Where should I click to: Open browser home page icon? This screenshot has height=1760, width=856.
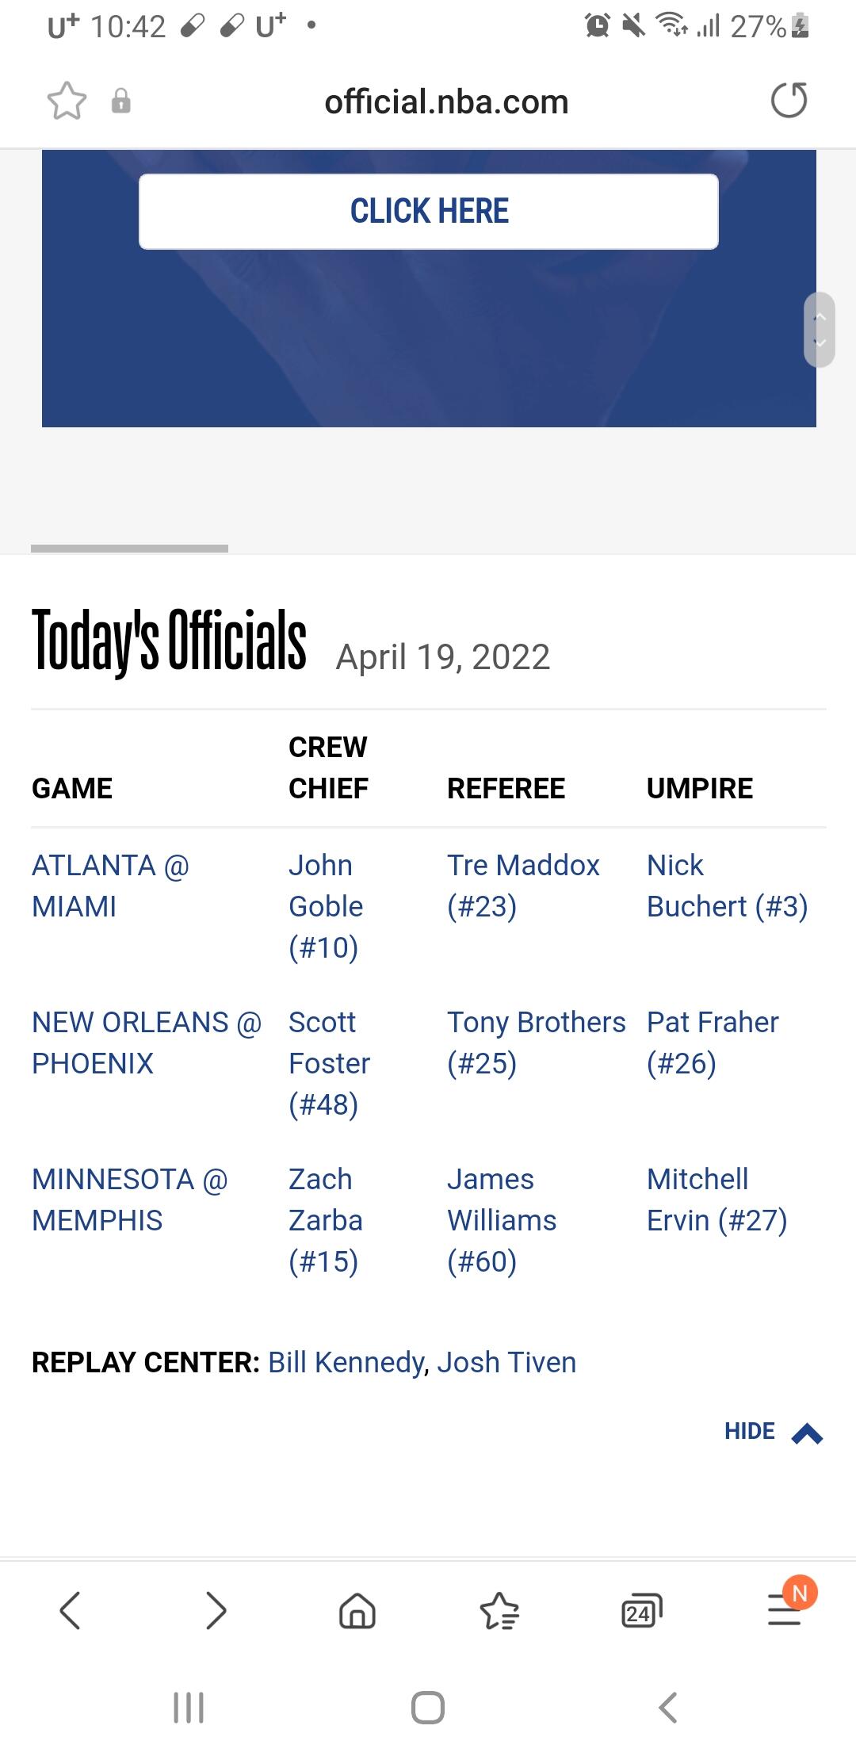click(357, 1611)
